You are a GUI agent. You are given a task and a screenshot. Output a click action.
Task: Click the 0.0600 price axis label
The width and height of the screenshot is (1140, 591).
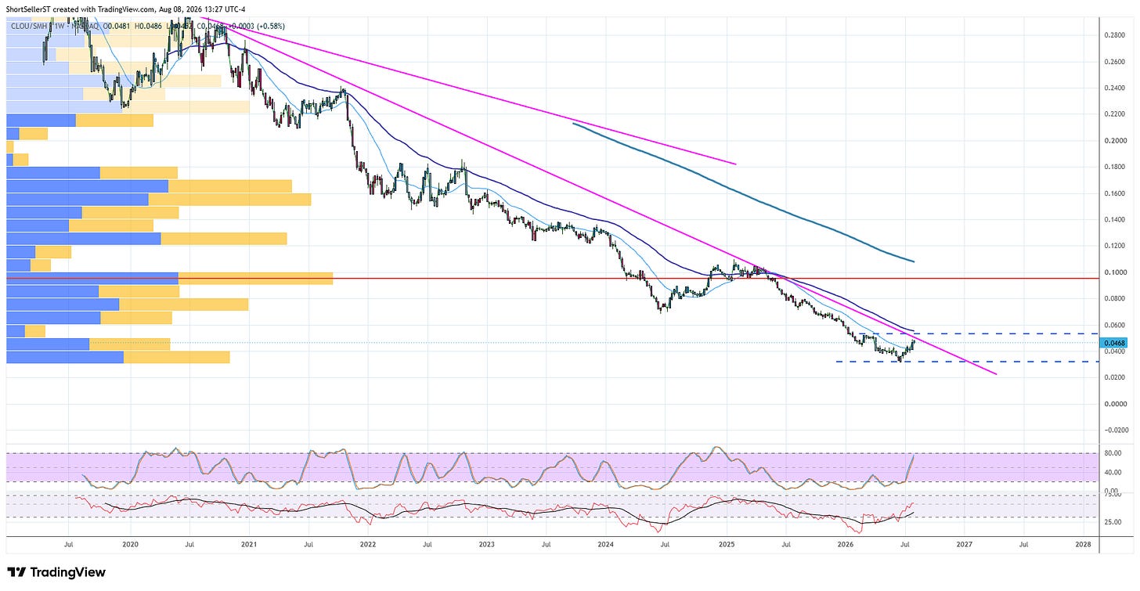coord(1114,326)
